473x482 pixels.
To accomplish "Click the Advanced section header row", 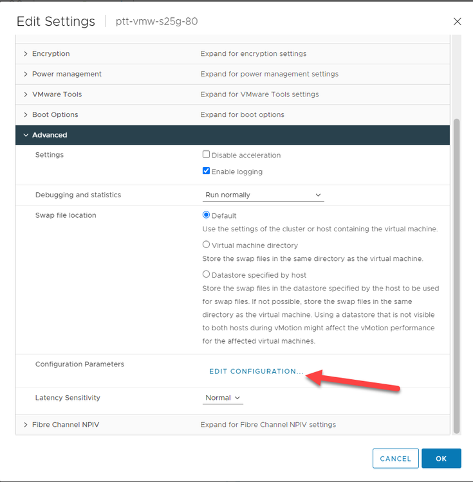I will [232, 136].
